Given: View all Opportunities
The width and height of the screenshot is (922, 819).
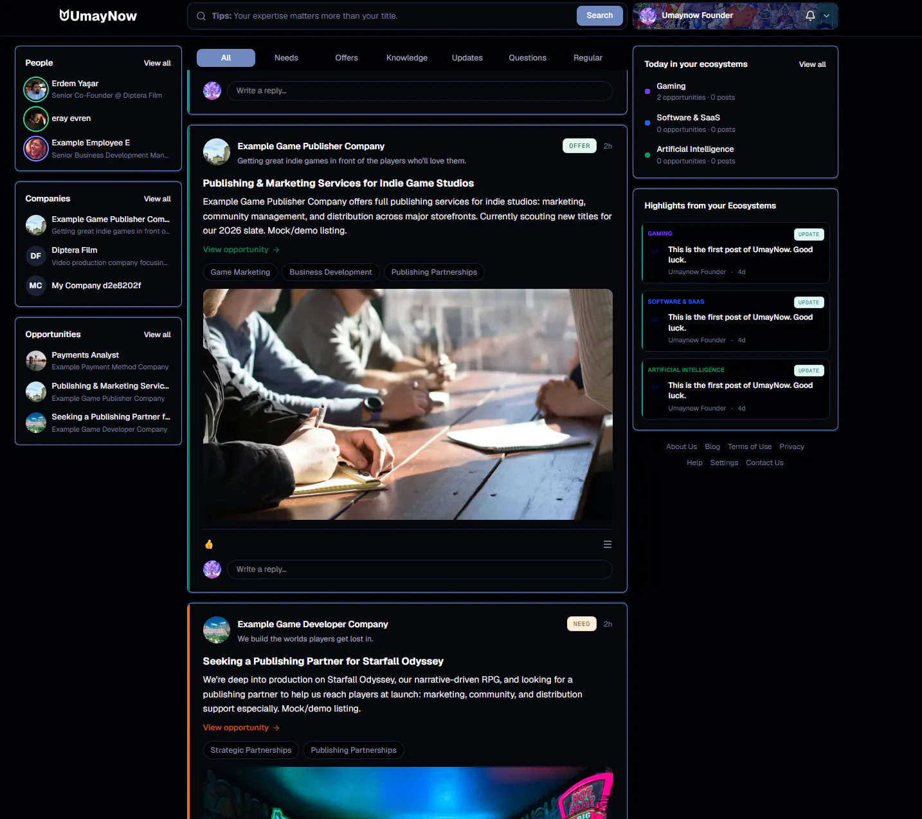Looking at the screenshot, I should (158, 335).
